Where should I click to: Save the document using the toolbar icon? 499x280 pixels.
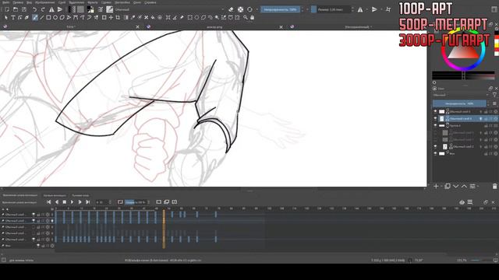(x=24, y=9)
